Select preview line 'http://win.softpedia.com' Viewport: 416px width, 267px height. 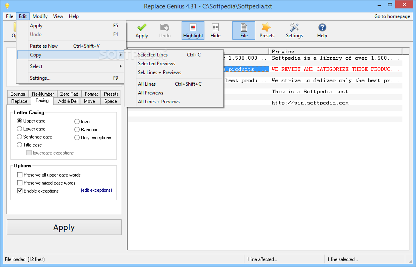coord(336,103)
